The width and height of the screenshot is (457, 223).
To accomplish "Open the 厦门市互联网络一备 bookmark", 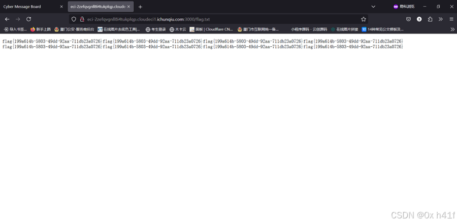I will pos(258,29).
